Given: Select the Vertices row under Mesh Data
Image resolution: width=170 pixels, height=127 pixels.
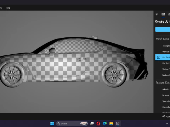Looking at the screenshot, I should [163, 52].
